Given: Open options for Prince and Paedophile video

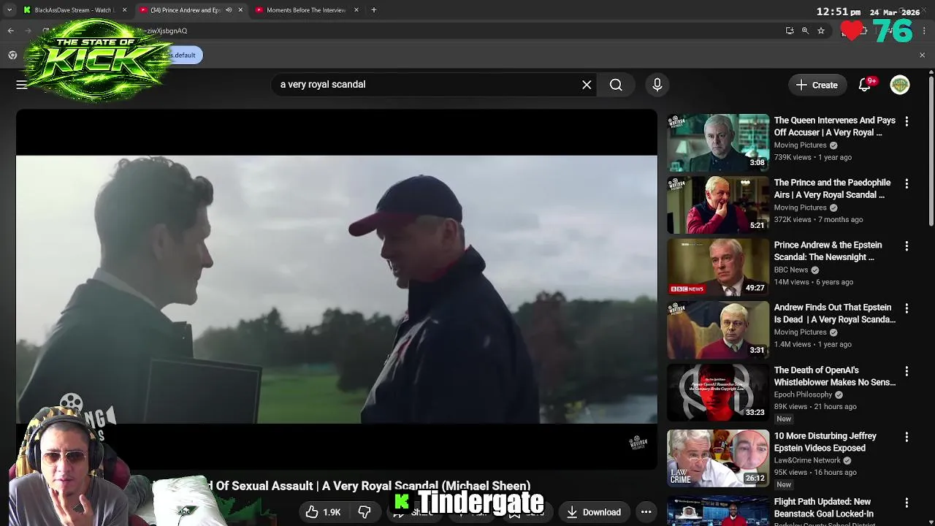Looking at the screenshot, I should coord(907,184).
